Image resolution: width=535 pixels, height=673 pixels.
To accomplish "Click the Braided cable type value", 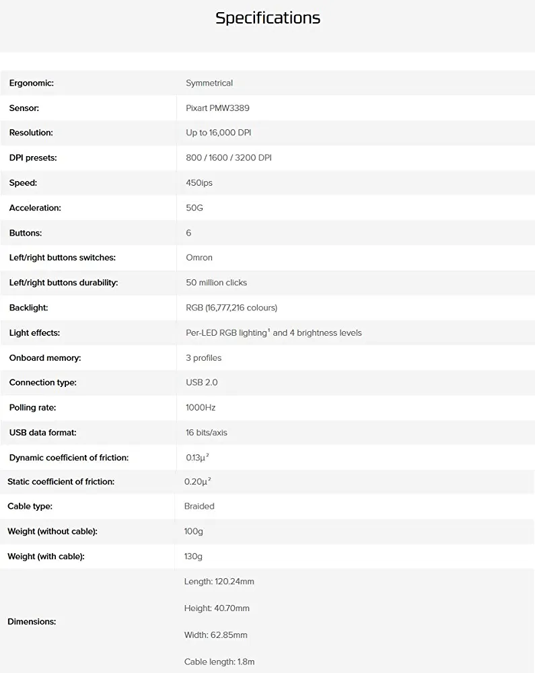I will [x=199, y=506].
